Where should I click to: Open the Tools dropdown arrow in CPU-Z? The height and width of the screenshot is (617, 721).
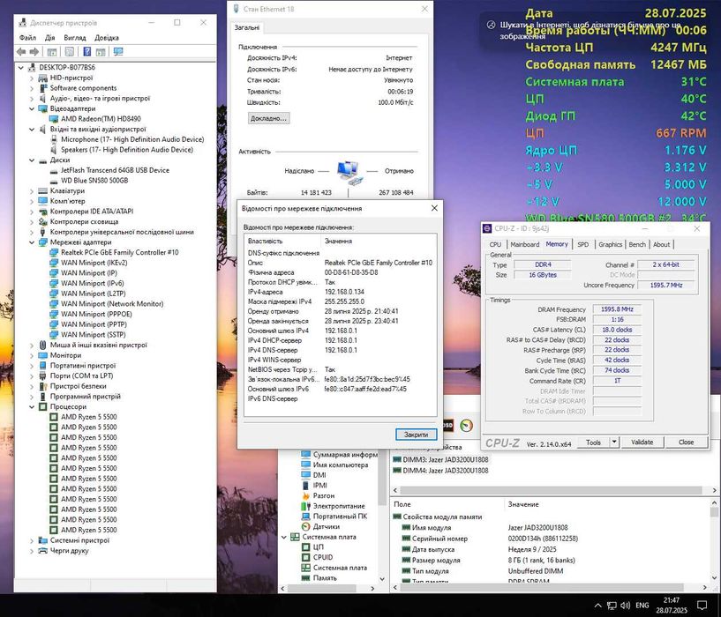pyautogui.click(x=616, y=442)
